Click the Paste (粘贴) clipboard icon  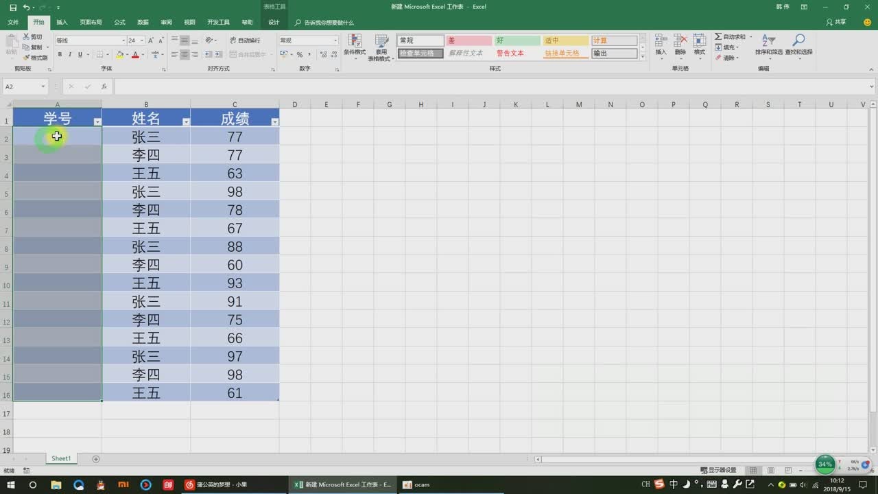tap(11, 41)
